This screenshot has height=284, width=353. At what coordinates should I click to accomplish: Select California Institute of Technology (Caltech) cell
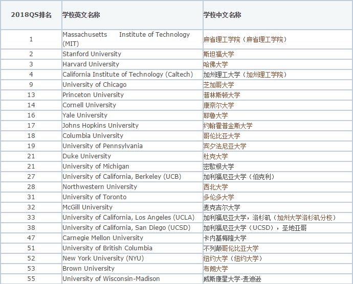tap(133, 75)
